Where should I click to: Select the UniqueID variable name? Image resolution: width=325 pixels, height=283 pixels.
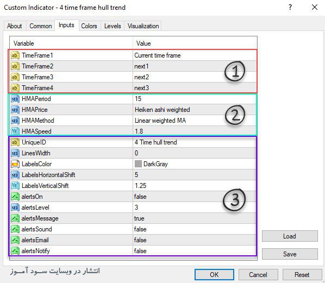(x=34, y=142)
